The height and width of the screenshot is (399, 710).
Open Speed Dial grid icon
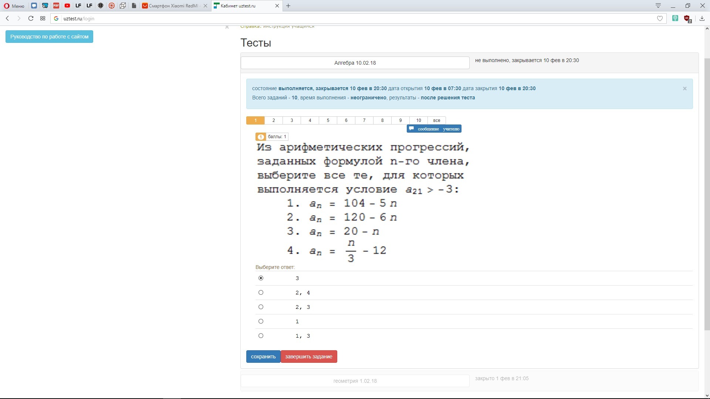point(43,18)
